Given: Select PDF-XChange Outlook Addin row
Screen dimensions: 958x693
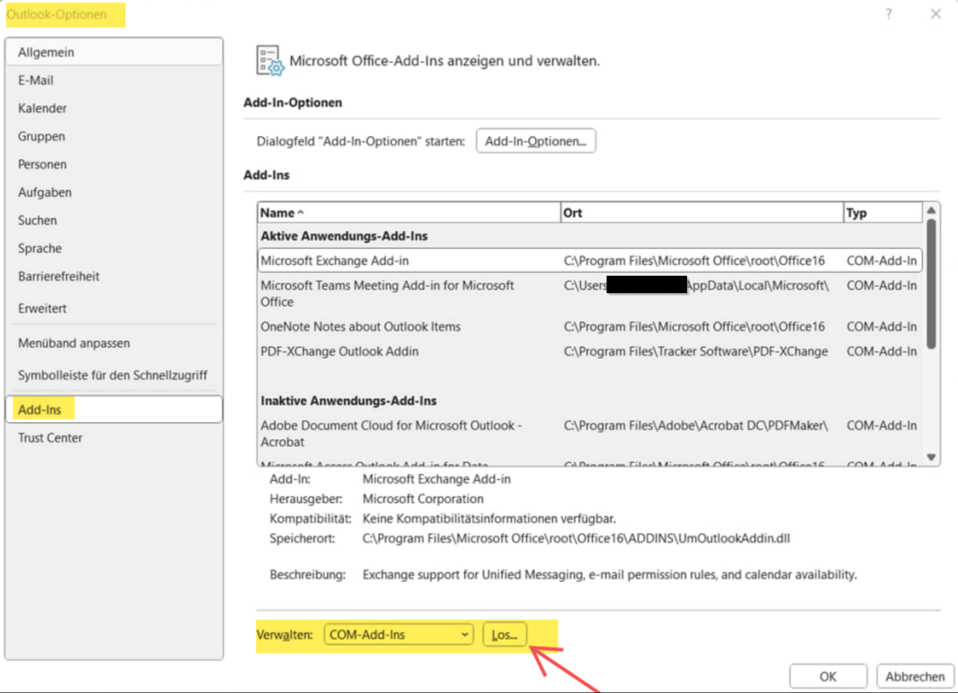Looking at the screenshot, I should click(339, 351).
